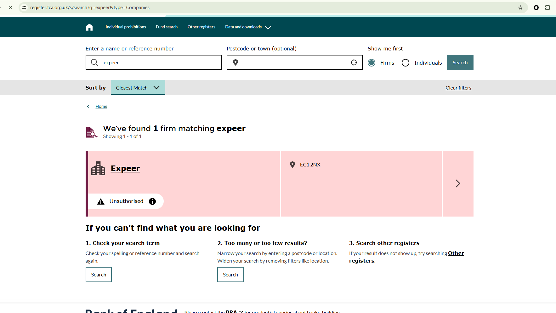
Task: Select the Individuals radio button
Action: (406, 63)
